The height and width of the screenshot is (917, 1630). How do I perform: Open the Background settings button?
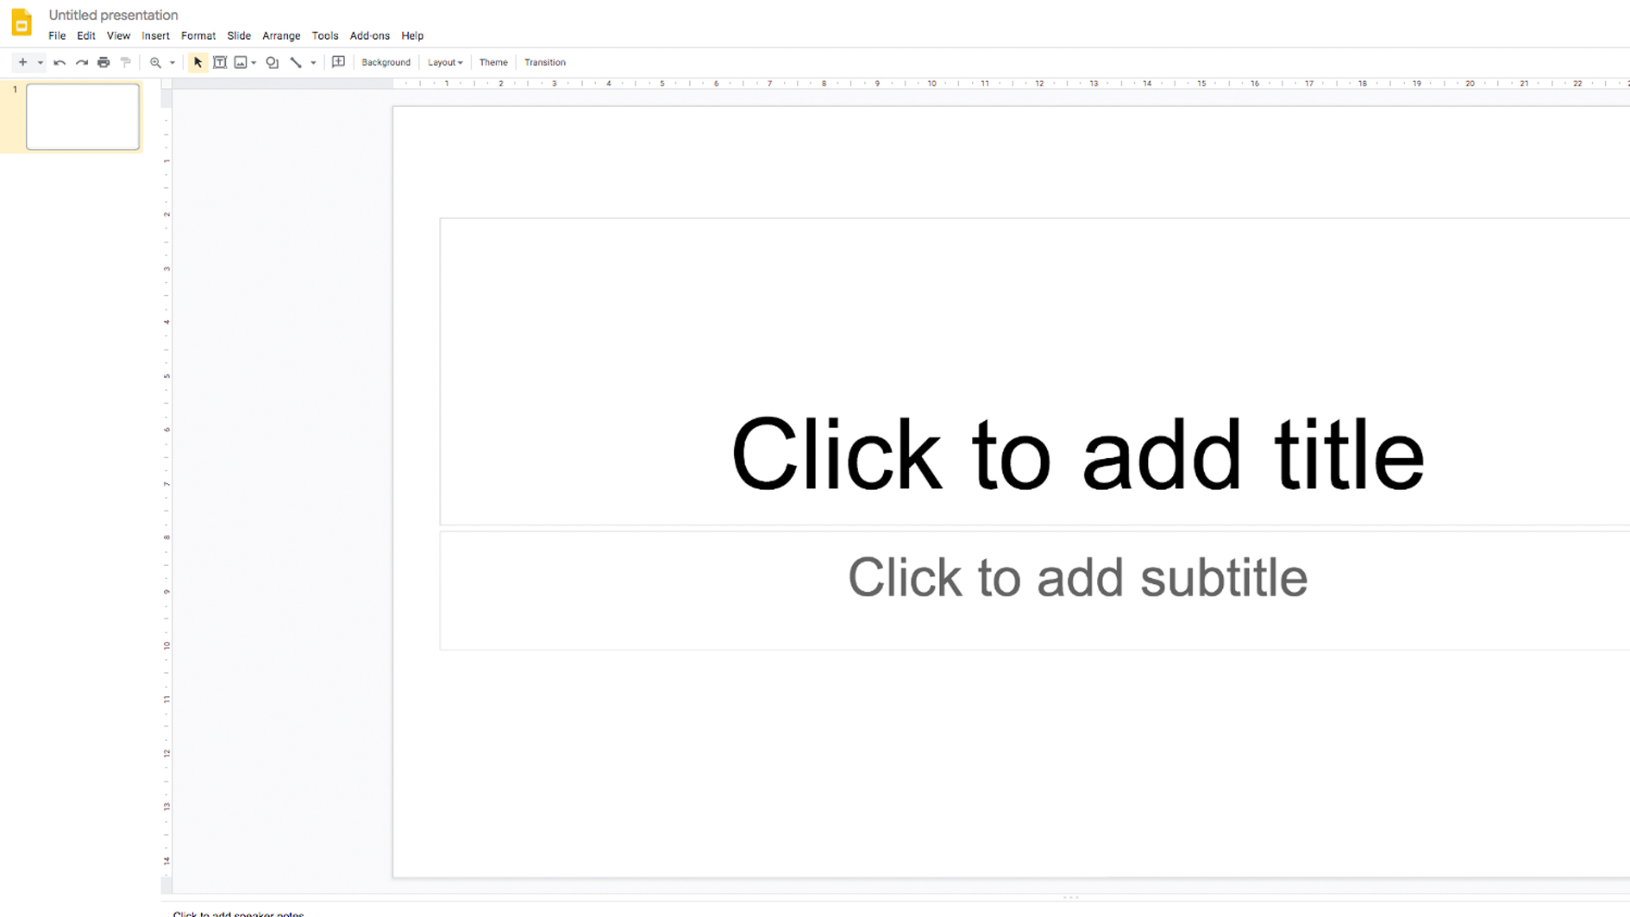click(x=386, y=62)
